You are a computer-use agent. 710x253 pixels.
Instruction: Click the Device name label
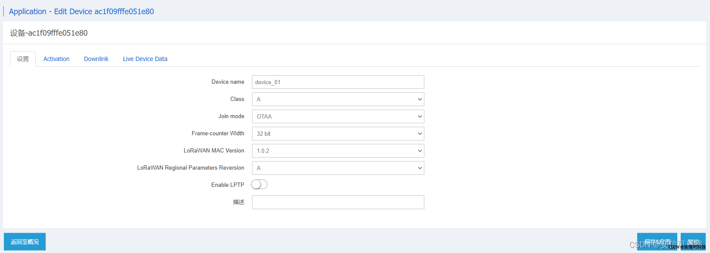[x=227, y=82]
